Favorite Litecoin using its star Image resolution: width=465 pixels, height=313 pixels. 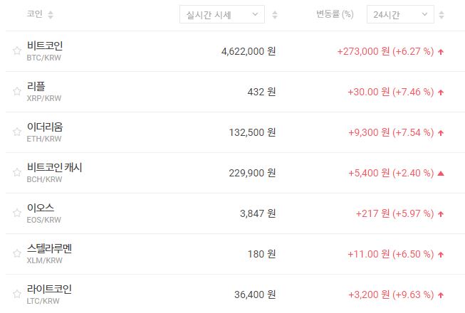pyautogui.click(x=17, y=294)
